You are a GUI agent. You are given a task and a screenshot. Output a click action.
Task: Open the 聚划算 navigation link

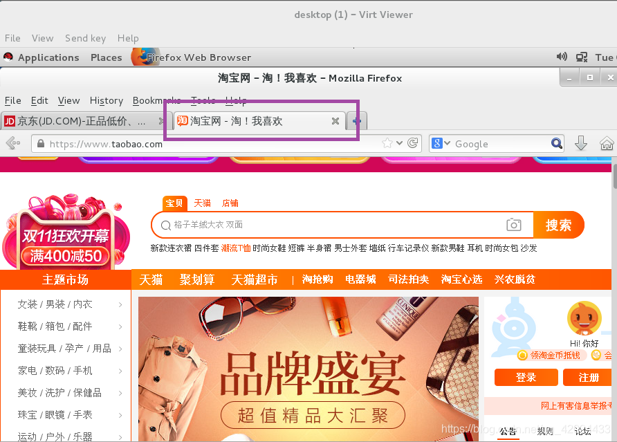point(196,279)
